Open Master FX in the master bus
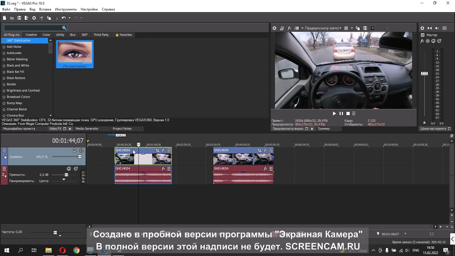 [422, 41]
